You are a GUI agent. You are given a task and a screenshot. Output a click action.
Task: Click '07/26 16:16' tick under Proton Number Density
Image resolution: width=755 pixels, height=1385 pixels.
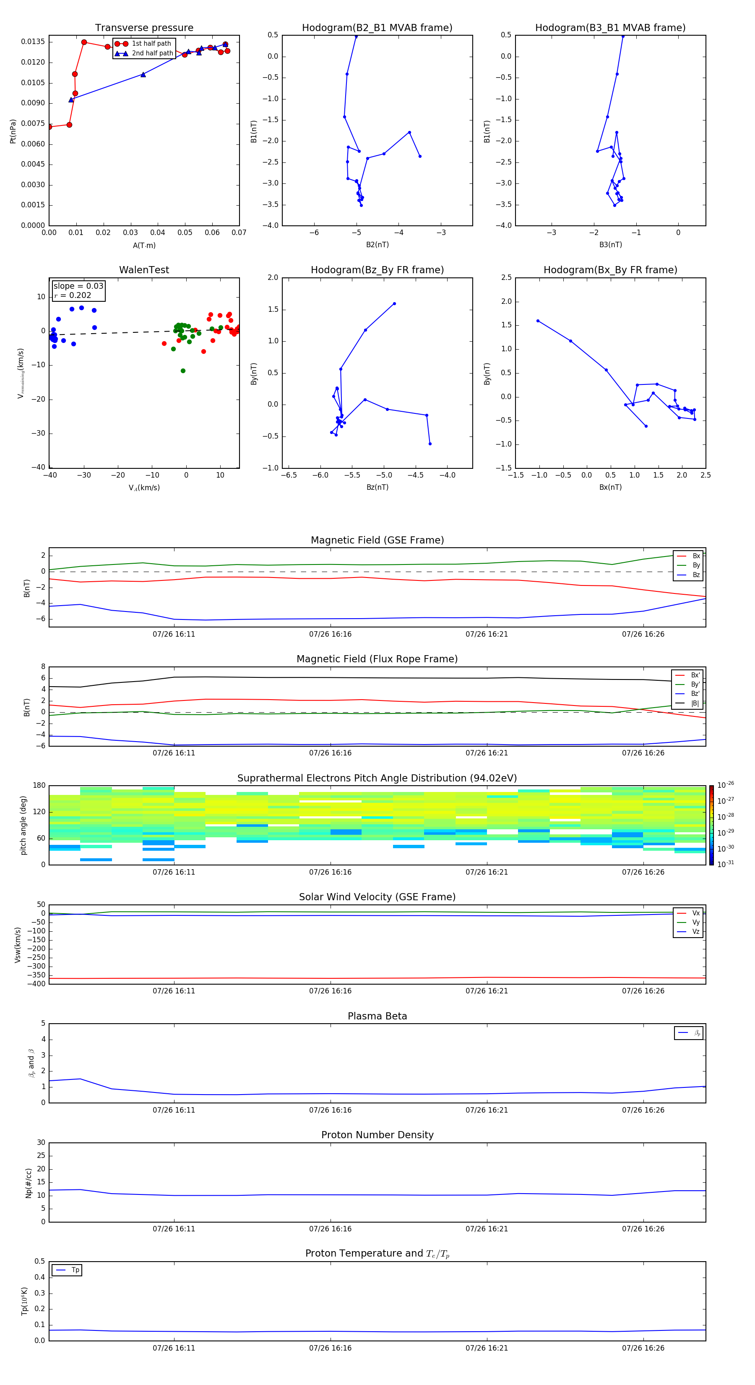(x=330, y=1228)
